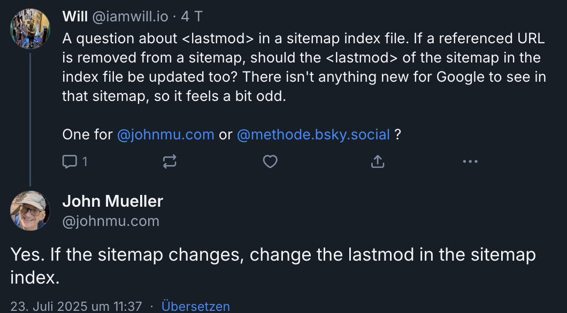Open the post via the 4 T timestamp
This screenshot has height=313, width=567.
click(185, 16)
